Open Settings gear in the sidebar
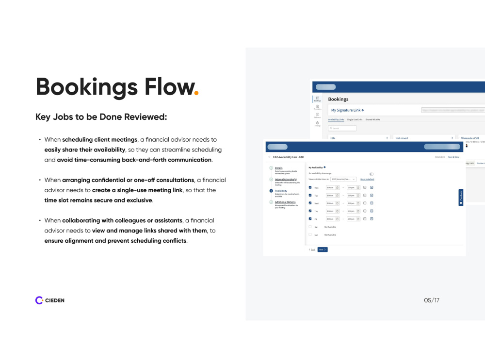Image resolution: width=485 pixels, height=364 pixels. coord(317,123)
